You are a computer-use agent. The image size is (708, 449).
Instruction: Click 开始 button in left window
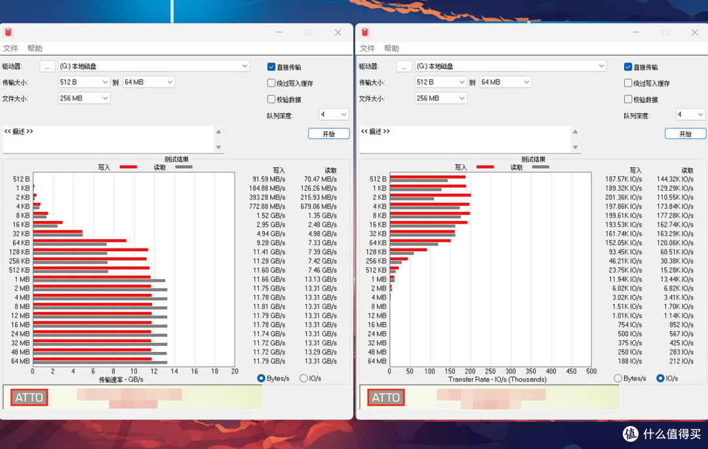[x=328, y=134]
